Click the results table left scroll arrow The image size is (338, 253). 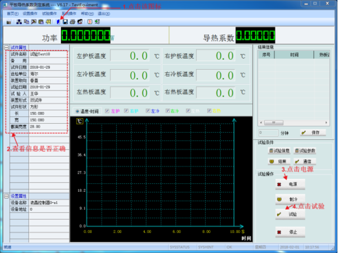[x=261, y=123]
